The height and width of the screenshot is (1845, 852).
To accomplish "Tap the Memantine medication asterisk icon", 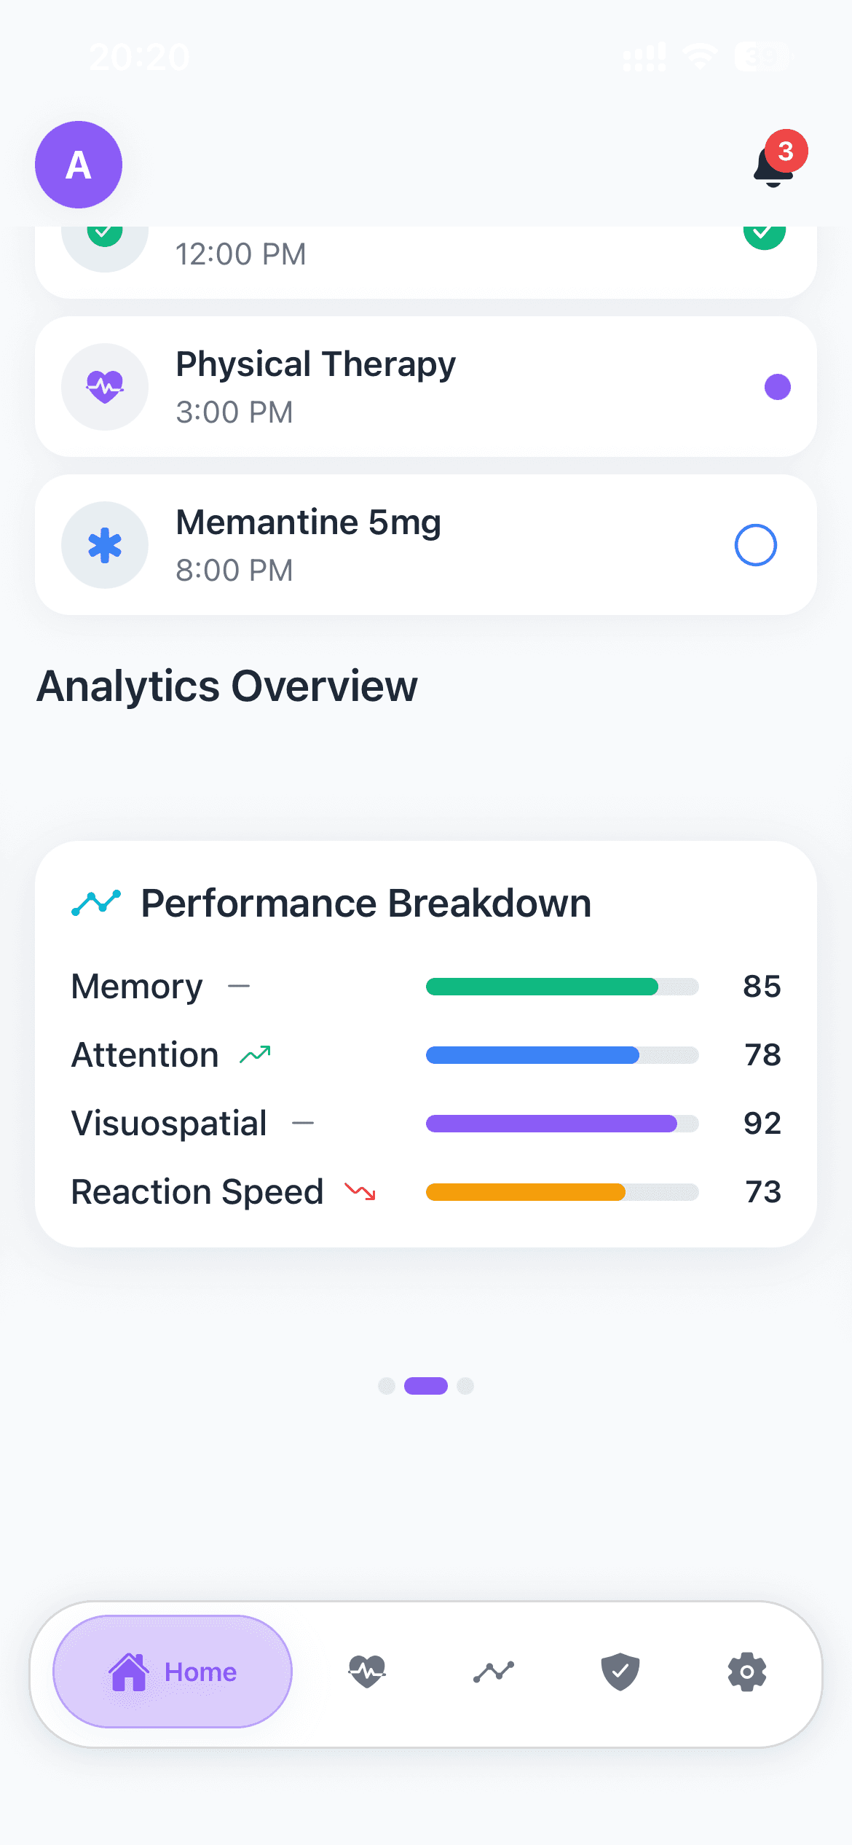I will (105, 545).
